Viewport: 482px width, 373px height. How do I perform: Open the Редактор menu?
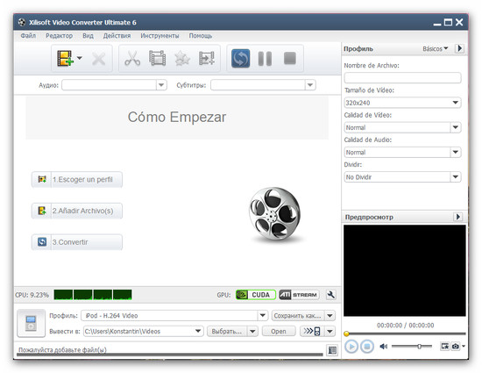(x=59, y=36)
